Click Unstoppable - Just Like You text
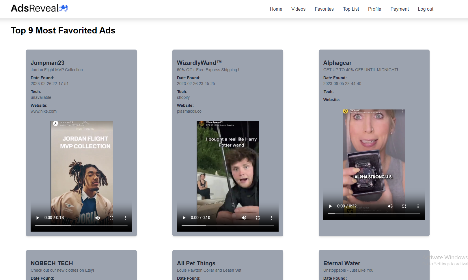This screenshot has height=280, width=468. click(x=348, y=270)
